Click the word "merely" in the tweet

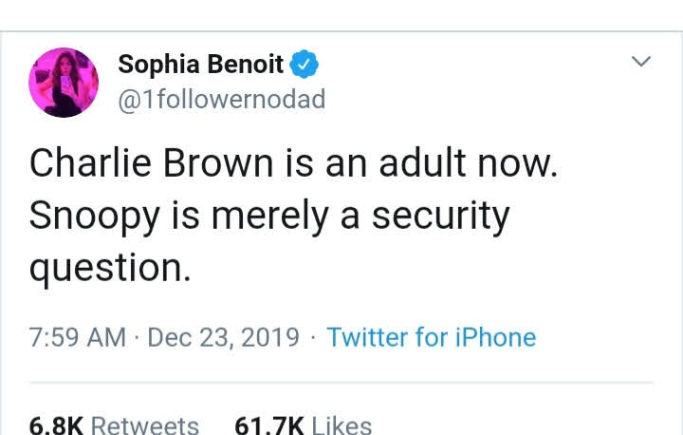269,217
